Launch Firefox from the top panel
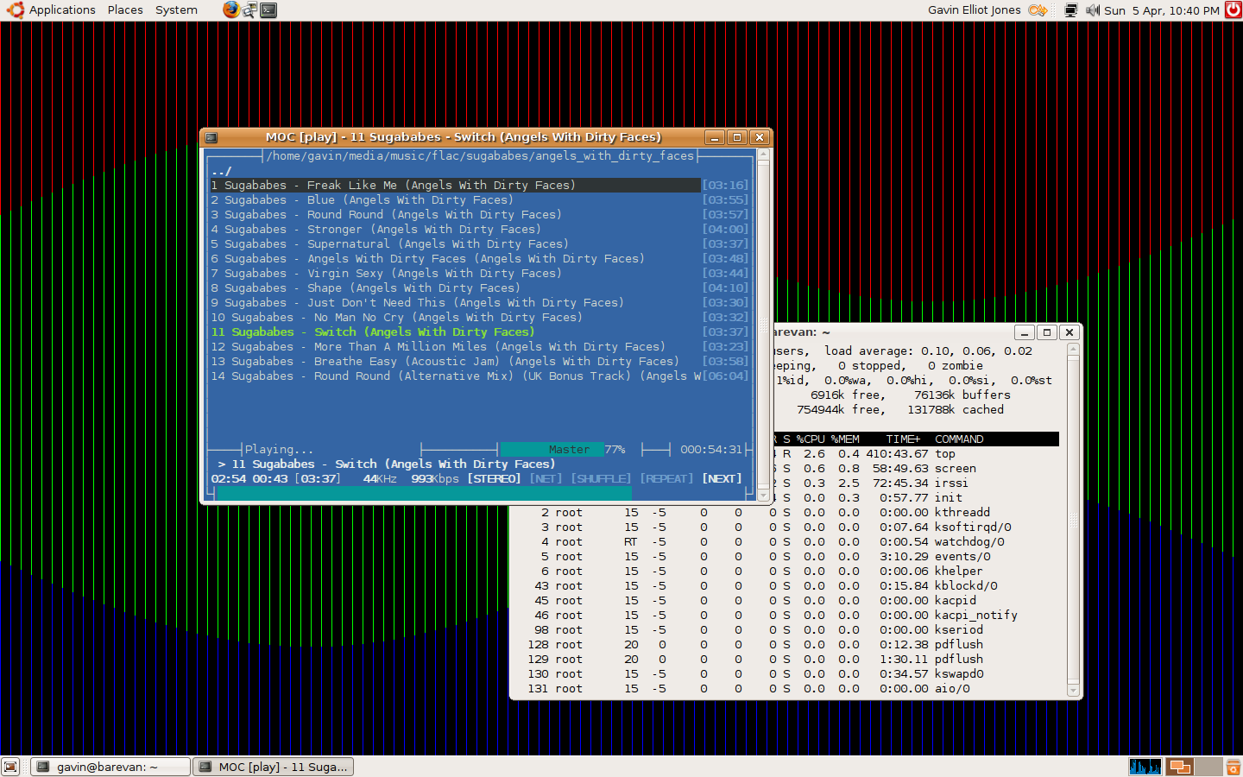This screenshot has height=777, width=1243. (231, 10)
